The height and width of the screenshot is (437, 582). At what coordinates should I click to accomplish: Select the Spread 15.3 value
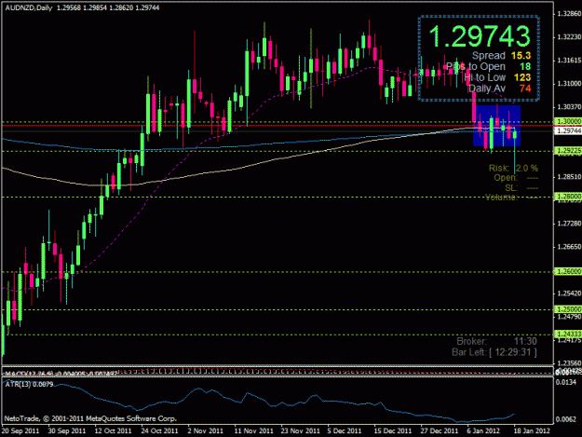coord(521,56)
